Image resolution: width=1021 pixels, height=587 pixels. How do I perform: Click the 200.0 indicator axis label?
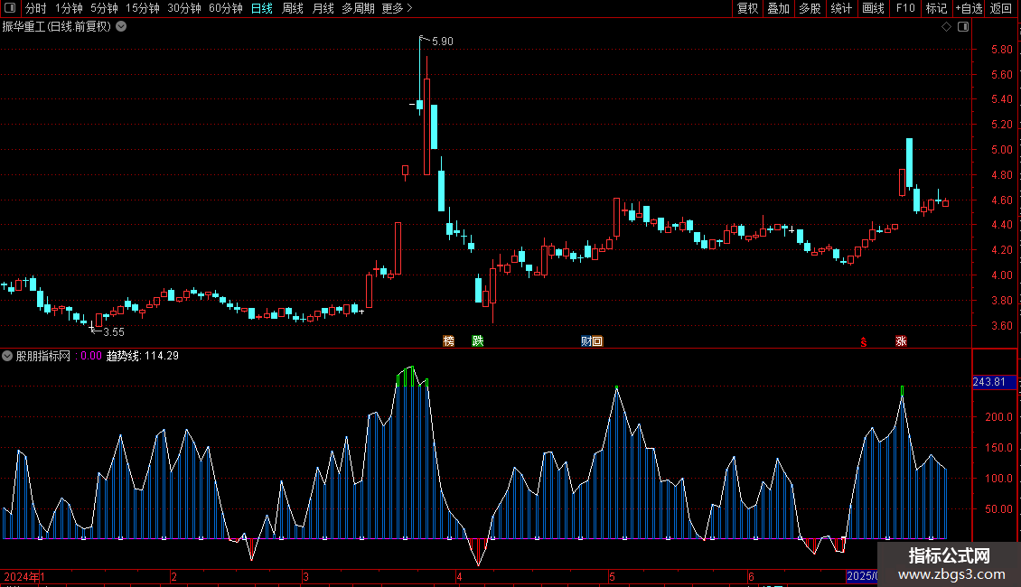click(998, 417)
